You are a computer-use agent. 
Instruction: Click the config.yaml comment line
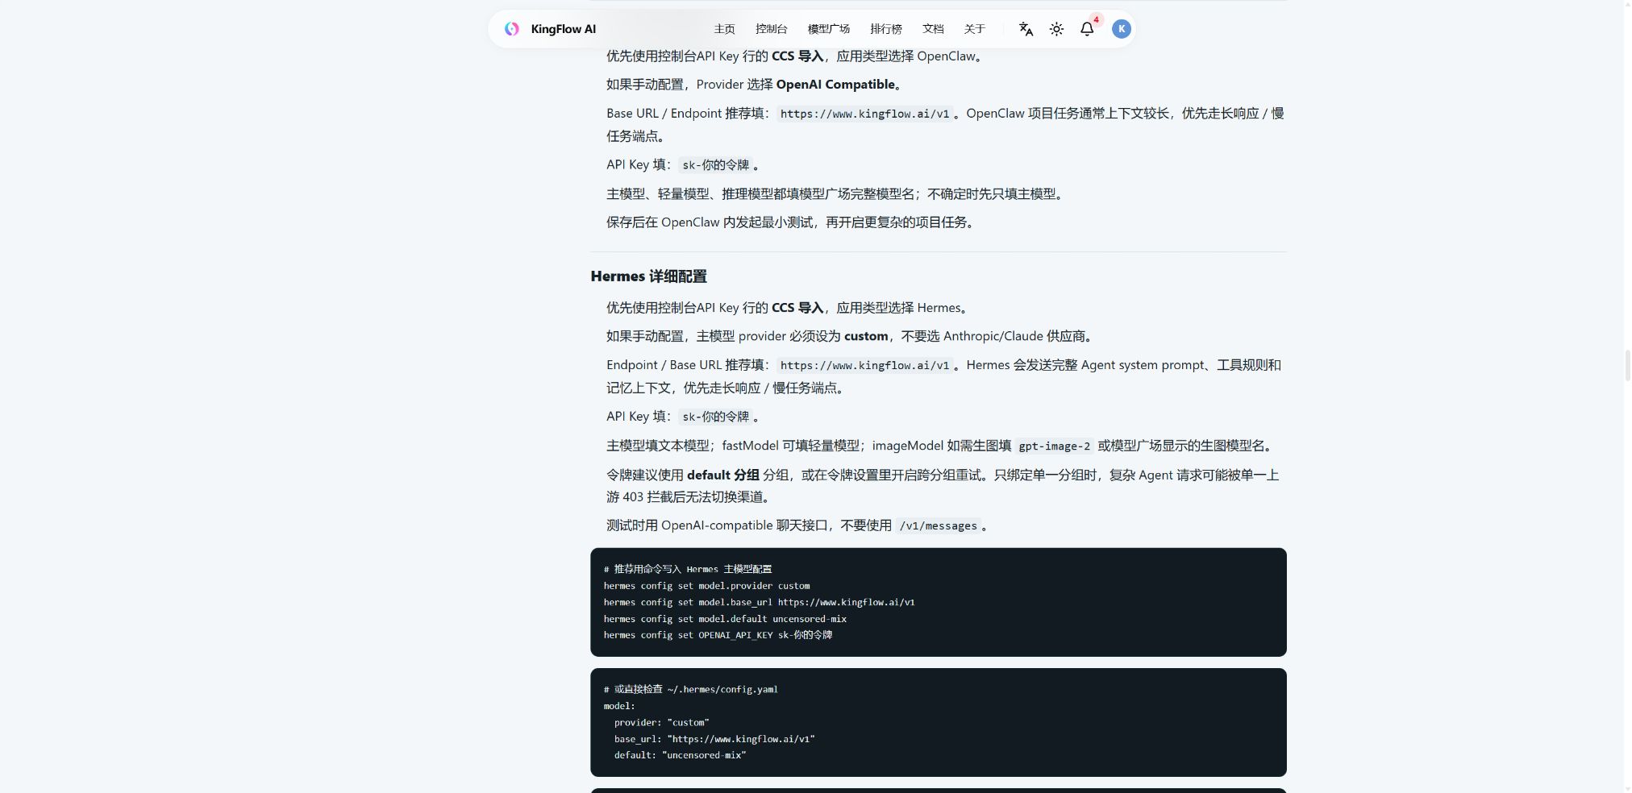tap(690, 689)
